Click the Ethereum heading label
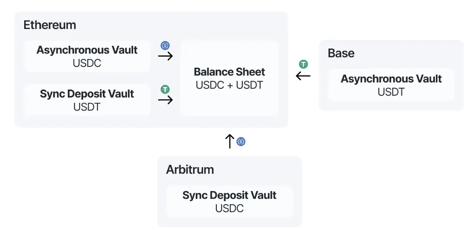Image resolution: width=476 pixels, height=230 pixels. click(50, 25)
